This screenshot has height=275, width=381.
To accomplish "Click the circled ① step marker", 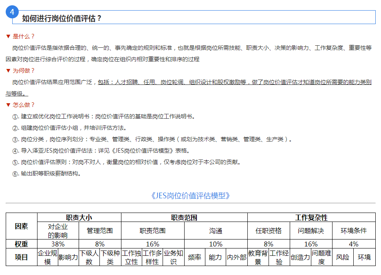I will pyautogui.click(x=15, y=116).
